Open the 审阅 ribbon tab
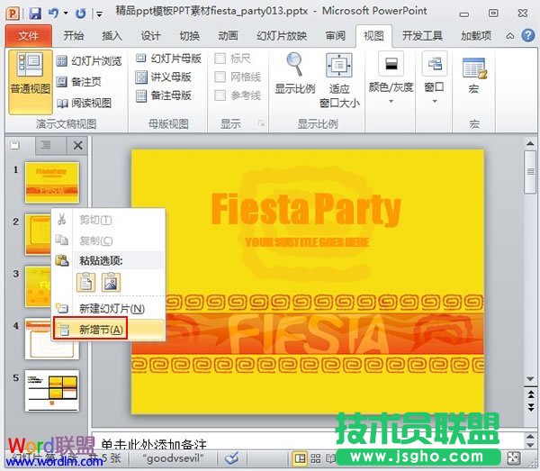The image size is (540, 471). [x=336, y=36]
